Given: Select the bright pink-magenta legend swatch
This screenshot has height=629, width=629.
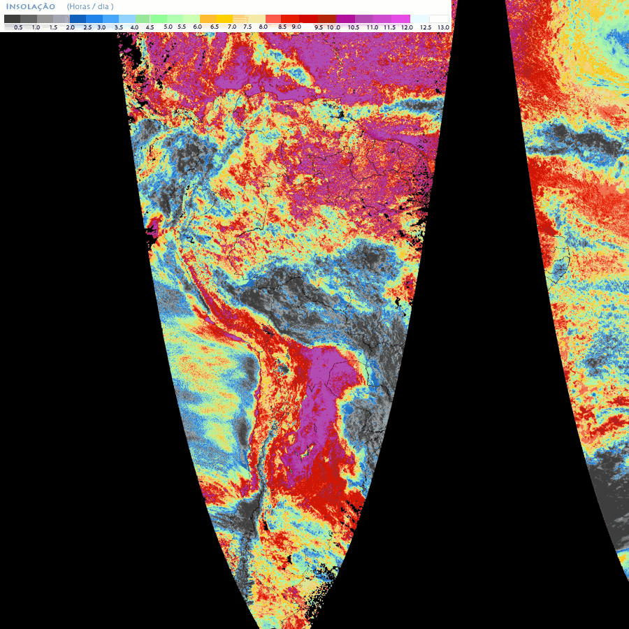Looking at the screenshot, I should point(400,19).
